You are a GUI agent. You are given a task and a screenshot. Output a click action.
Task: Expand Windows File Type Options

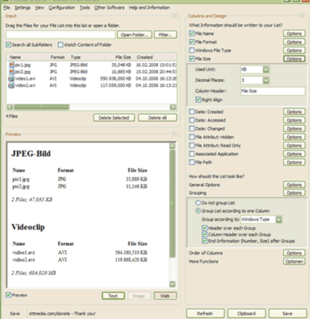[294, 50]
